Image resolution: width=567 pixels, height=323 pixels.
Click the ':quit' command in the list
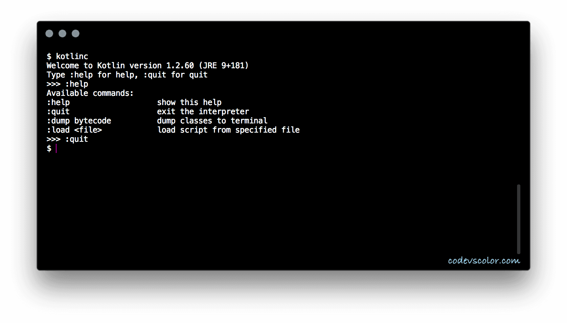[58, 112]
